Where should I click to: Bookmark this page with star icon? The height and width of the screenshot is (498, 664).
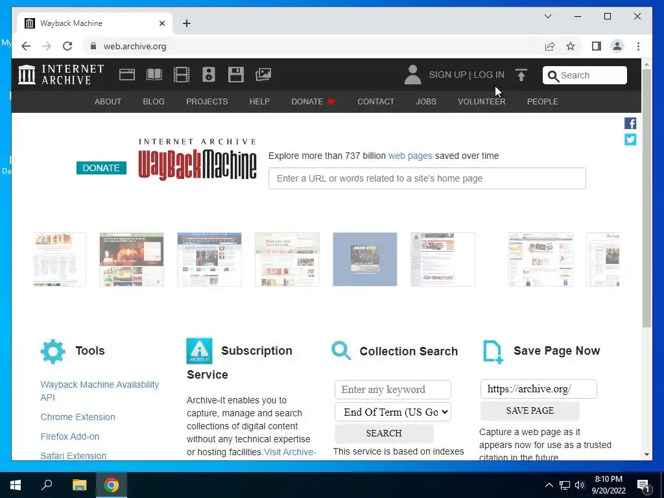pos(571,46)
